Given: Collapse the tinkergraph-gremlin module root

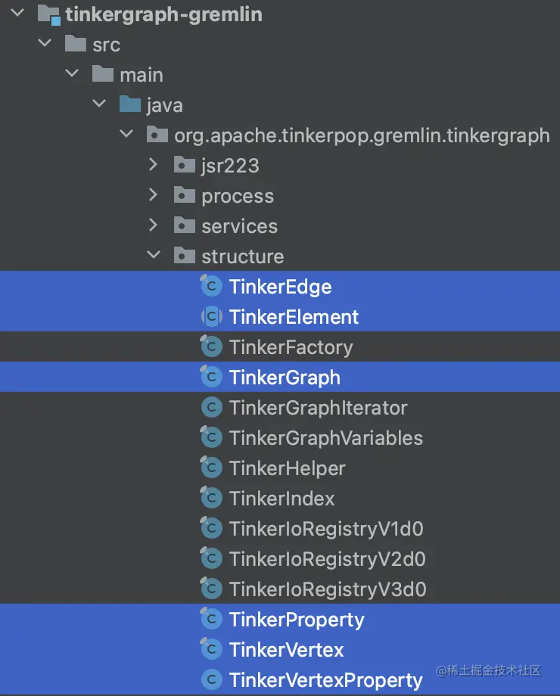Looking at the screenshot, I should click(x=17, y=14).
